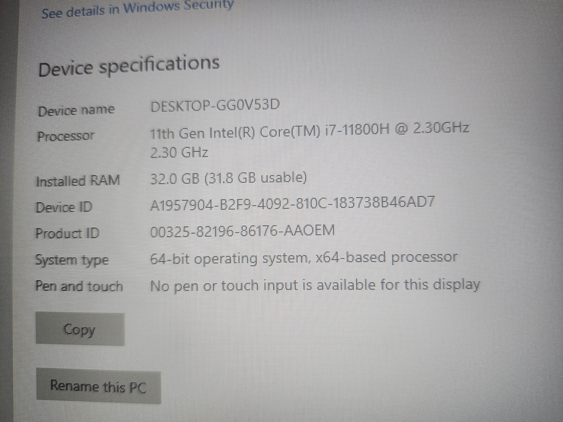
Task: Select the Product ID label
Action: [68, 233]
